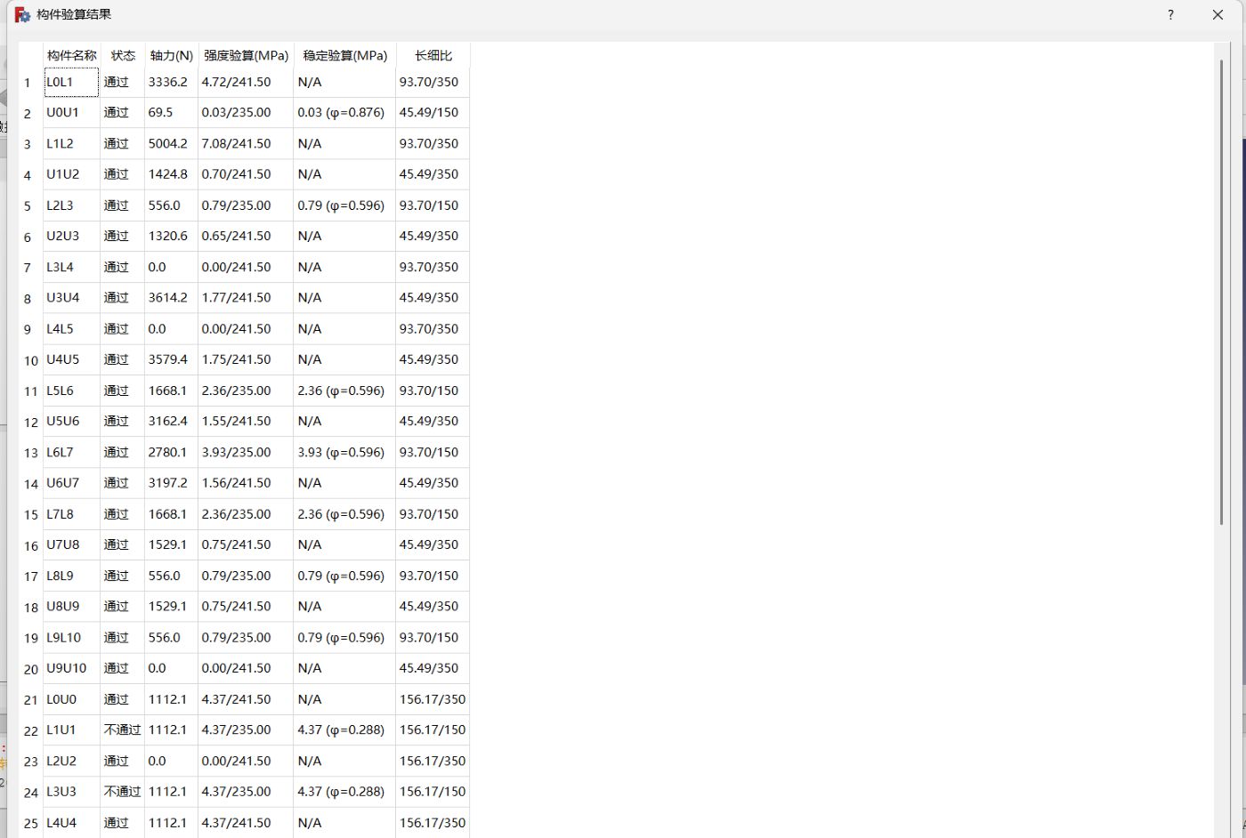This screenshot has height=838, width=1246.
Task: Select the U0U1 member name cell
Action: [72, 113]
